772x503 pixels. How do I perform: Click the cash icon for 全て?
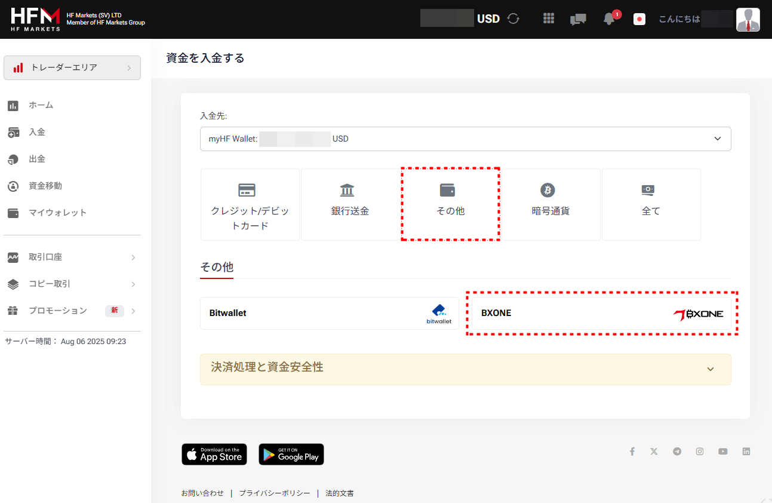pos(648,190)
